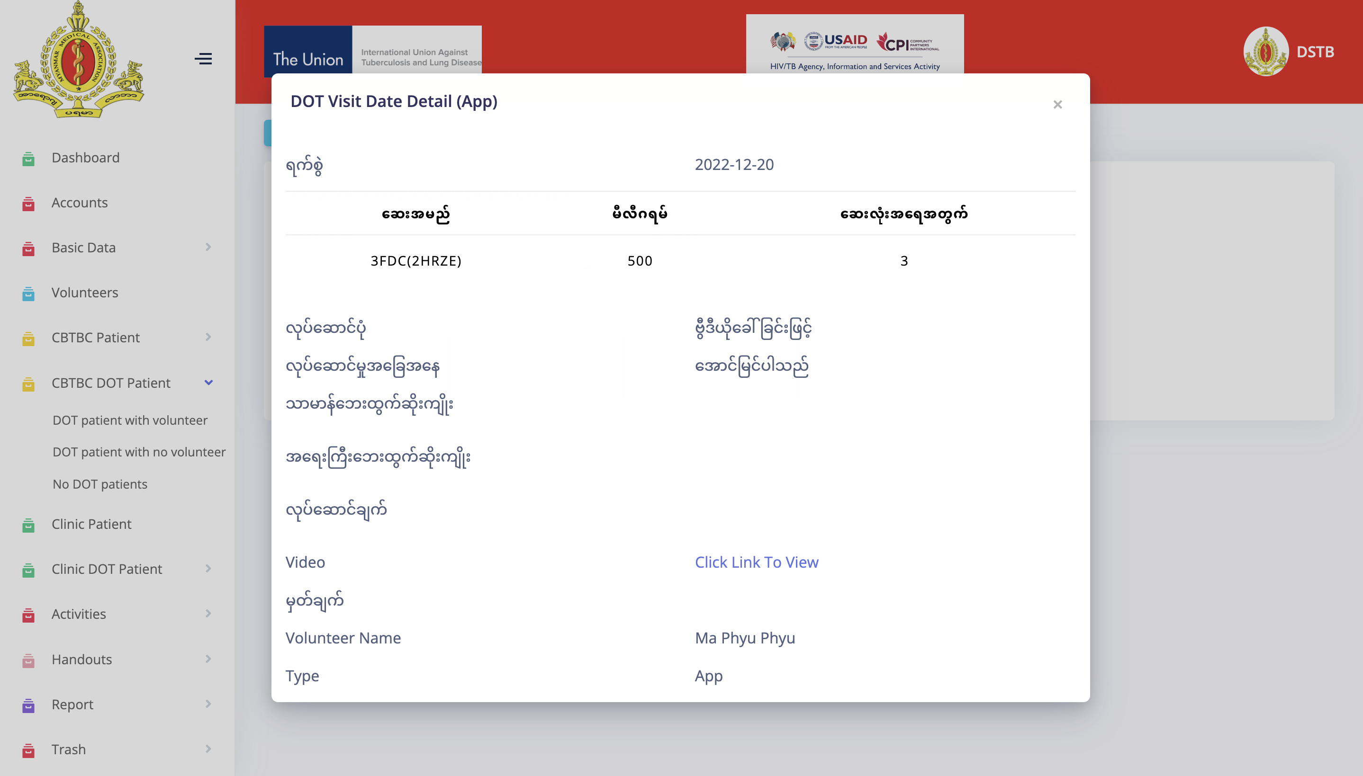The image size is (1363, 776).
Task: Close the DOT Visit Date Detail dialog
Action: click(1057, 104)
